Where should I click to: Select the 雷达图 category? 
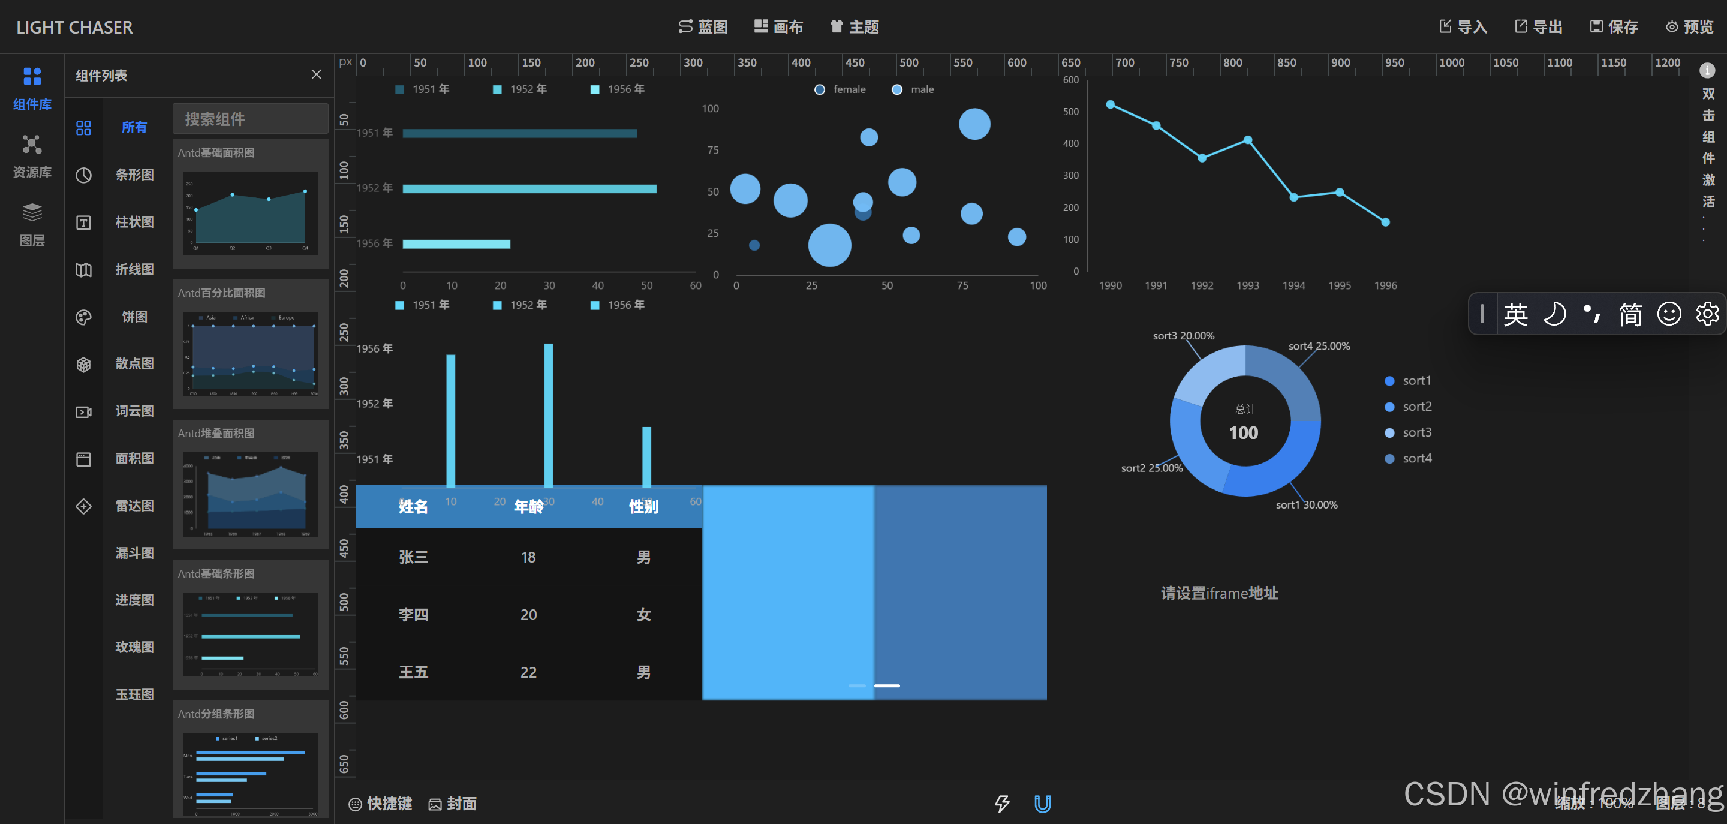pos(134,506)
